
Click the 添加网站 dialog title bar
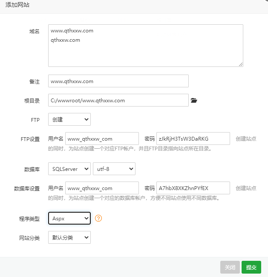[128, 6]
